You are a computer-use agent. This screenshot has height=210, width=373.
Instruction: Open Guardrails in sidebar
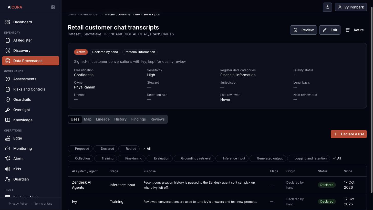[30, 99]
